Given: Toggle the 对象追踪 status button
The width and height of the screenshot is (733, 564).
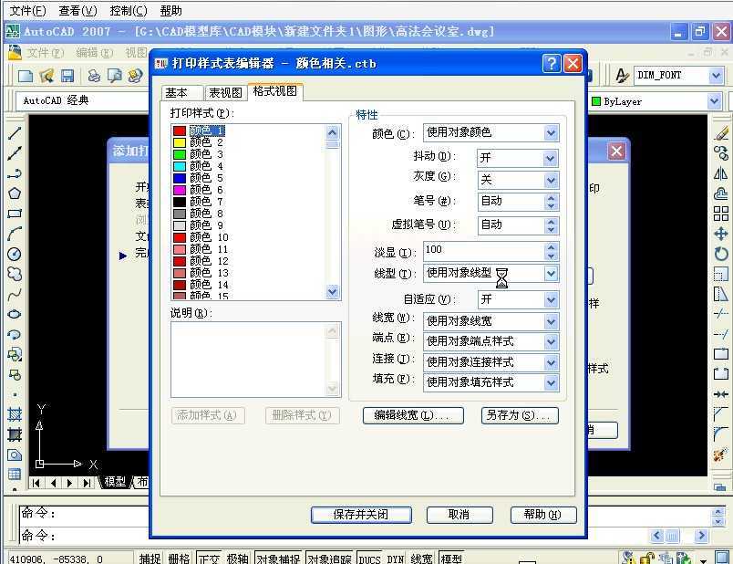Looking at the screenshot, I should [x=329, y=559].
